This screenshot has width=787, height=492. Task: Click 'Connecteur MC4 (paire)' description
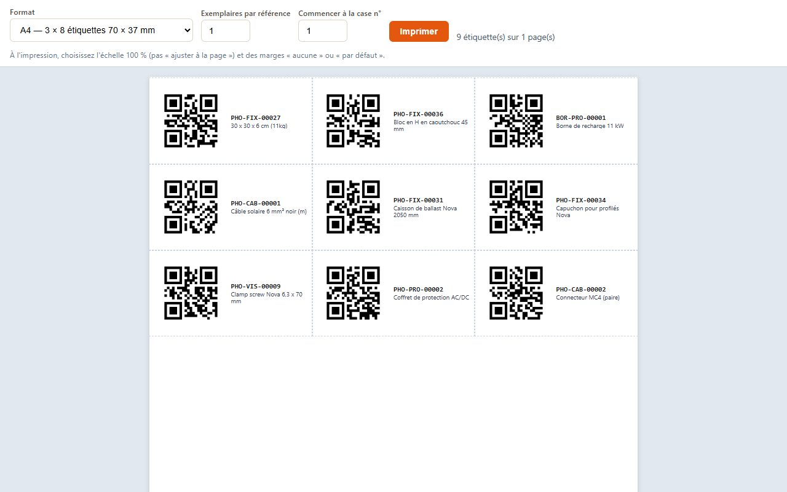588,298
